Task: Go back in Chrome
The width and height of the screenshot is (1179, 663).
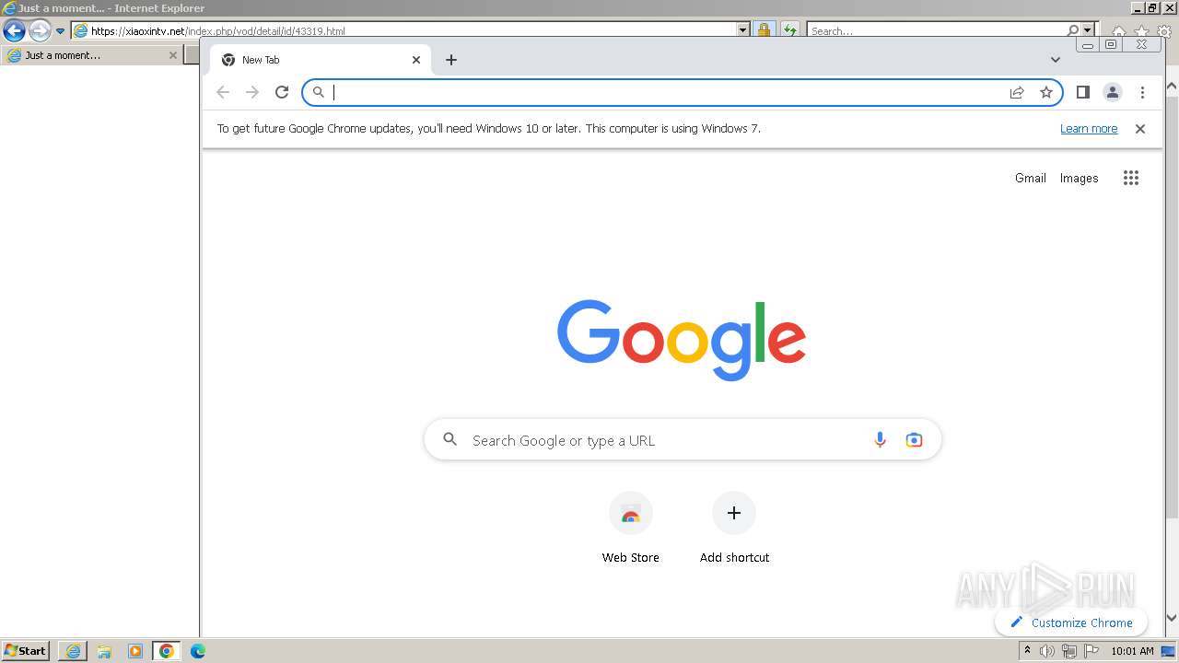Action: point(223,92)
